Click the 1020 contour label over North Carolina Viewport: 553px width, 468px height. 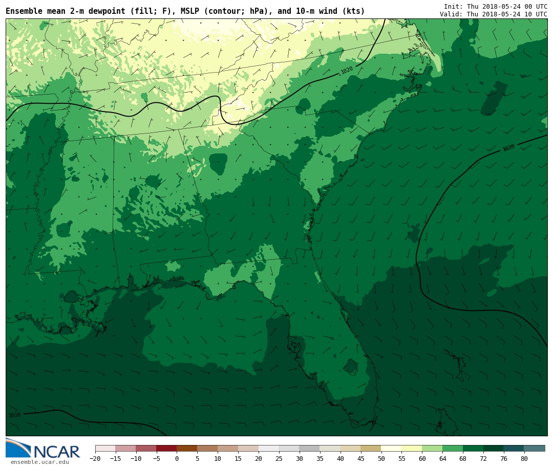347,71
